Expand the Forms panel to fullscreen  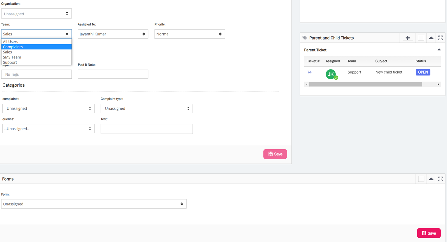pos(441,179)
